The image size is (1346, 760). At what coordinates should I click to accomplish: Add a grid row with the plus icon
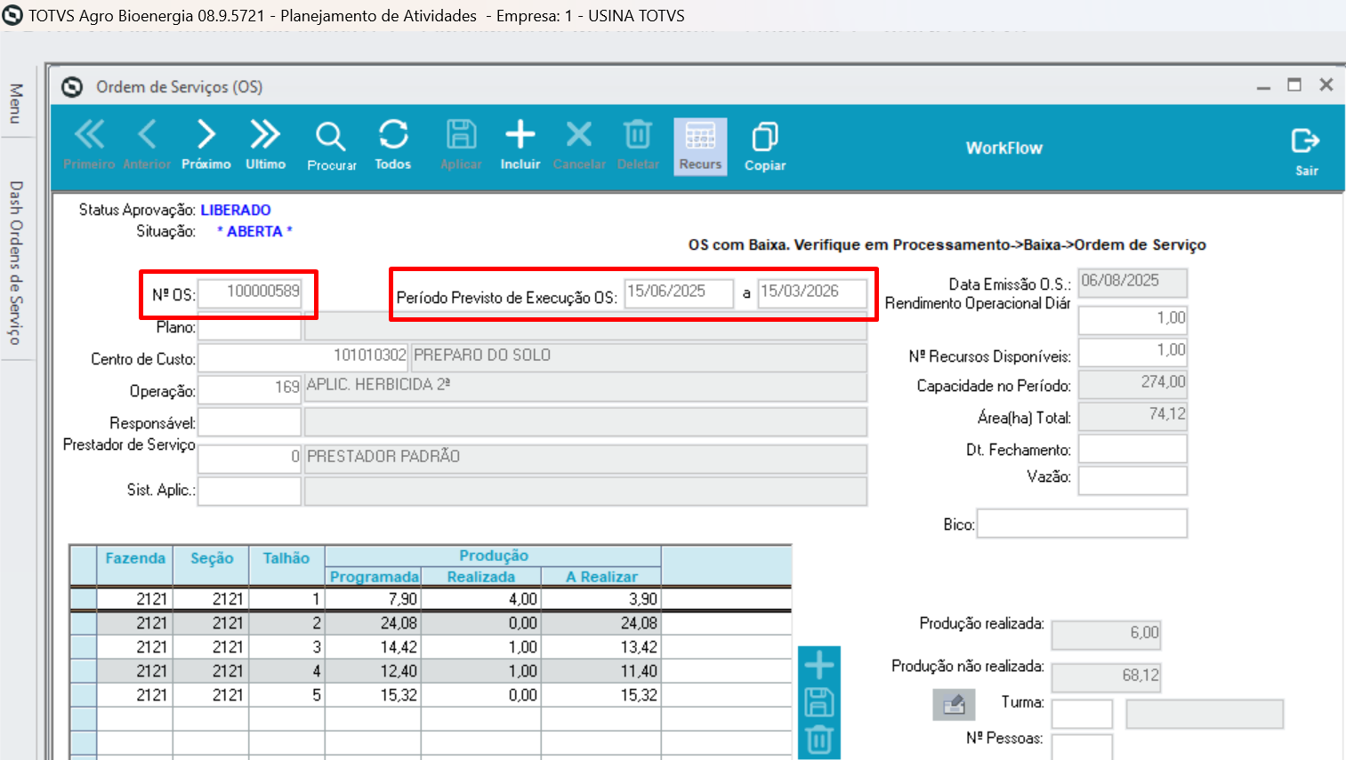(819, 664)
